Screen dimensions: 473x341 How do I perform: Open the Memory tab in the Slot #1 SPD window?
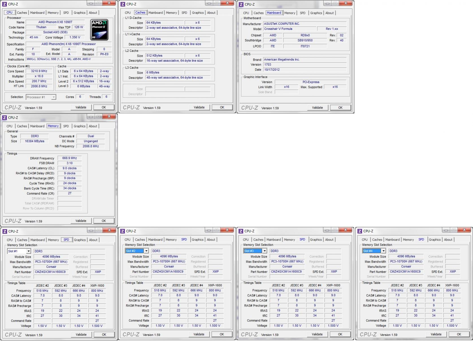[53, 240]
